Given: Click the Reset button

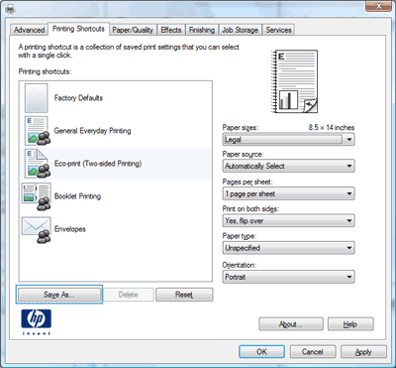Looking at the screenshot, I should (184, 295).
